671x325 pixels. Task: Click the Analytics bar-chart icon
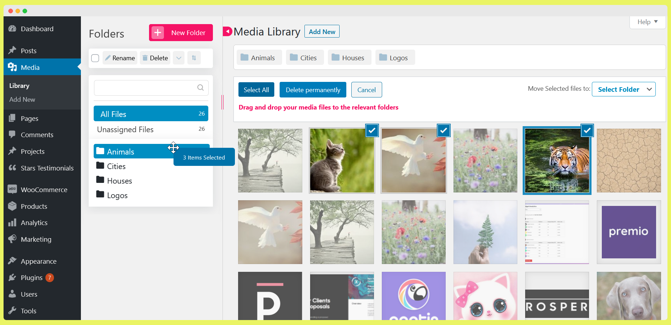click(x=12, y=223)
